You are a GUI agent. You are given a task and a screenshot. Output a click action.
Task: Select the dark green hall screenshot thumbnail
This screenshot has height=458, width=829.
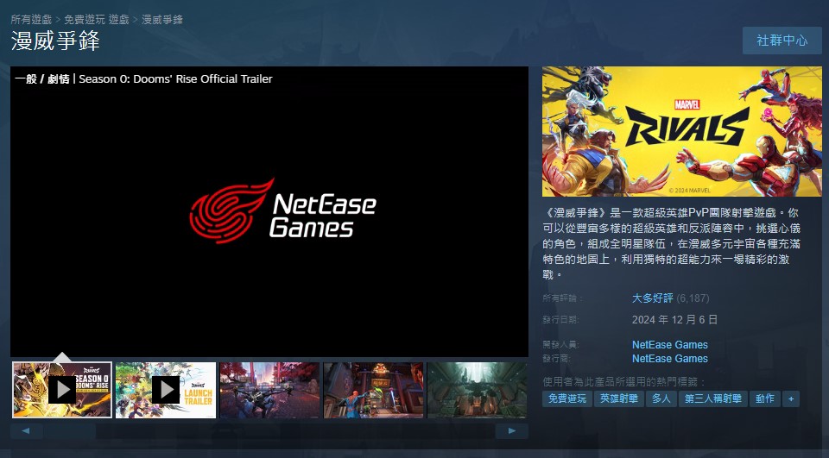(478, 390)
